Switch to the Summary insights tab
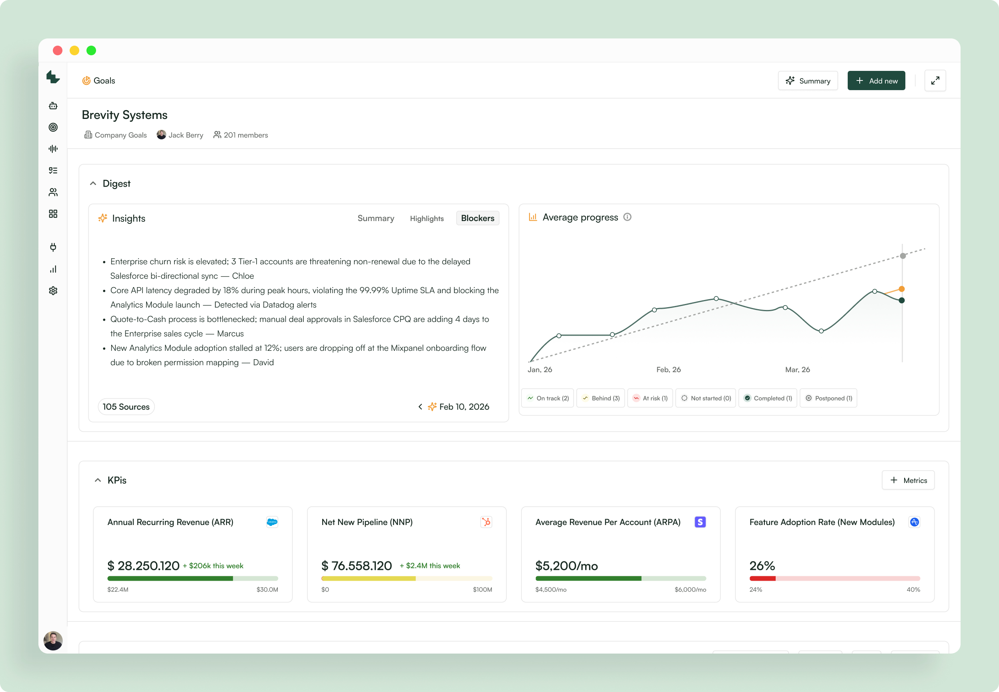This screenshot has height=692, width=999. pos(375,219)
